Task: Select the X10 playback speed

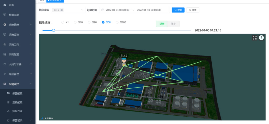Action: [x=75, y=22]
